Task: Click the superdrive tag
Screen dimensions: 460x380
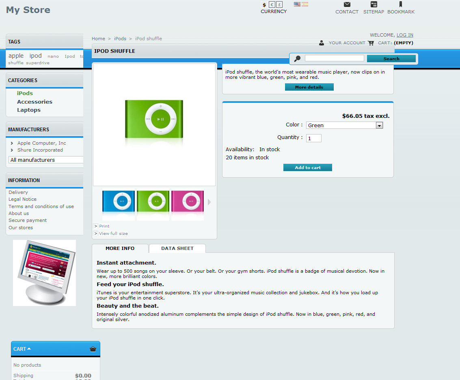Action: pos(37,63)
